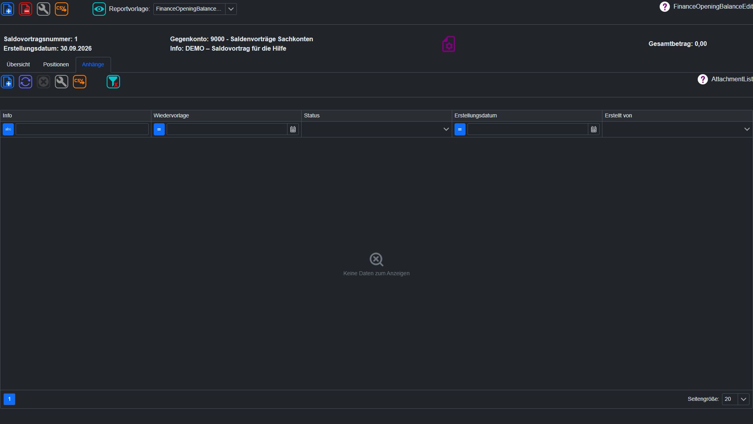Screen dimensions: 753x424
Task: Click the red delete document icon
Action: tap(25, 9)
